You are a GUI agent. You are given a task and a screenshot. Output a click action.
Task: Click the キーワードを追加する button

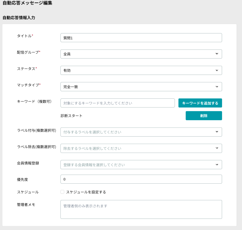coord(200,103)
